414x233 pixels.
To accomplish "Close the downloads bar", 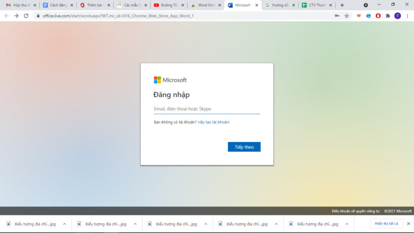I will 409,223.
